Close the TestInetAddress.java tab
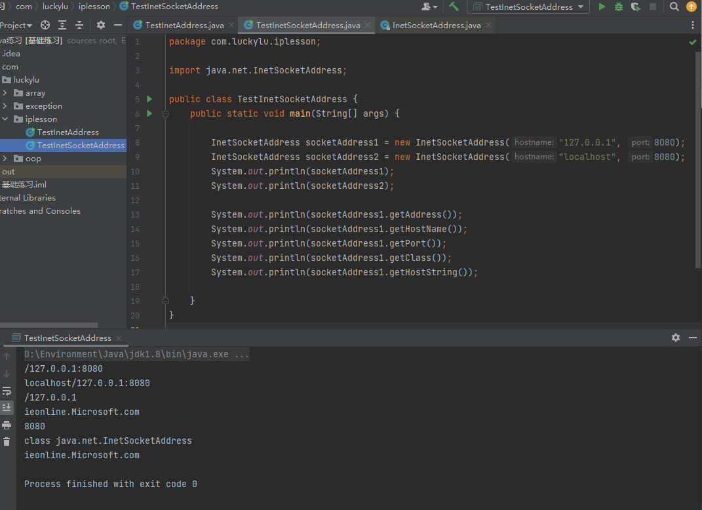The image size is (702, 510). point(231,25)
